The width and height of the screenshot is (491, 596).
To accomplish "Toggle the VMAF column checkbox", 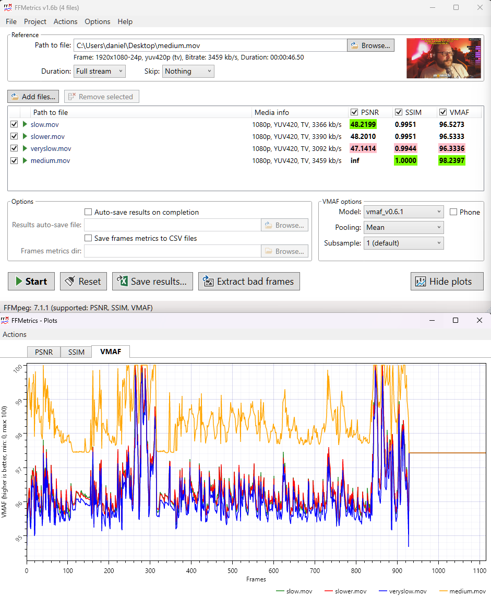I will [443, 112].
